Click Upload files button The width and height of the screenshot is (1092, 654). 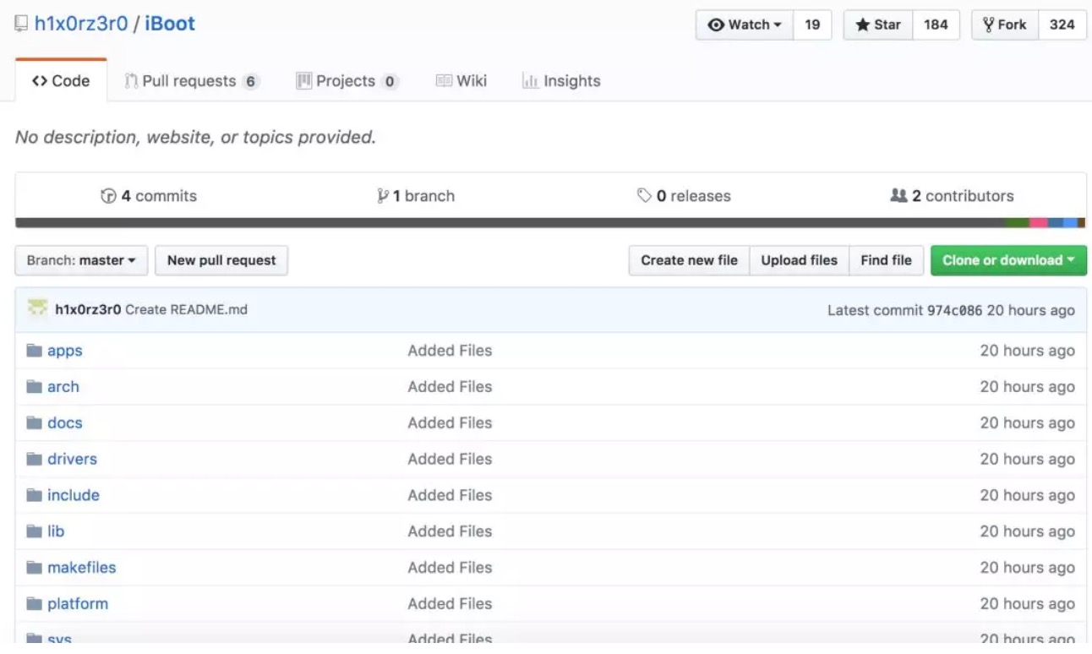[x=799, y=260]
